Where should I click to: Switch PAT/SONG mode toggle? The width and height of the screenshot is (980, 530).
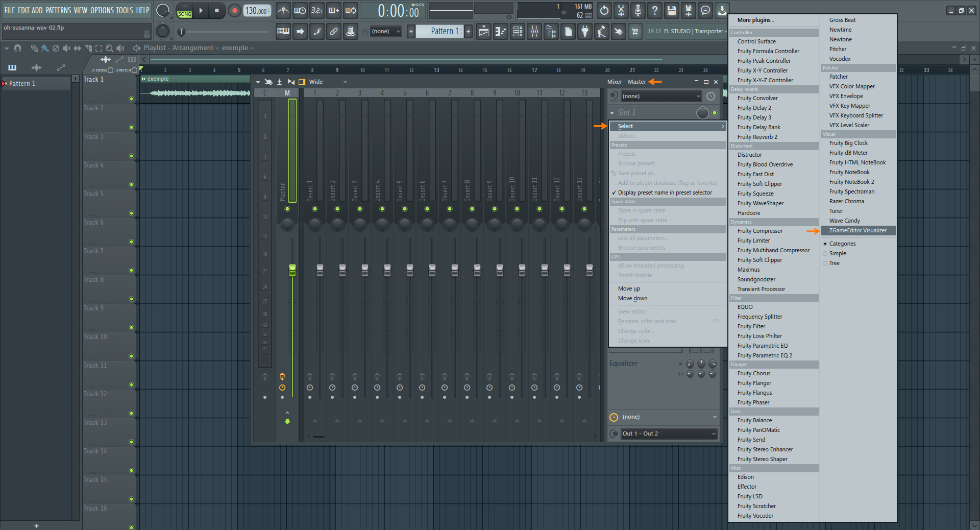185,10
